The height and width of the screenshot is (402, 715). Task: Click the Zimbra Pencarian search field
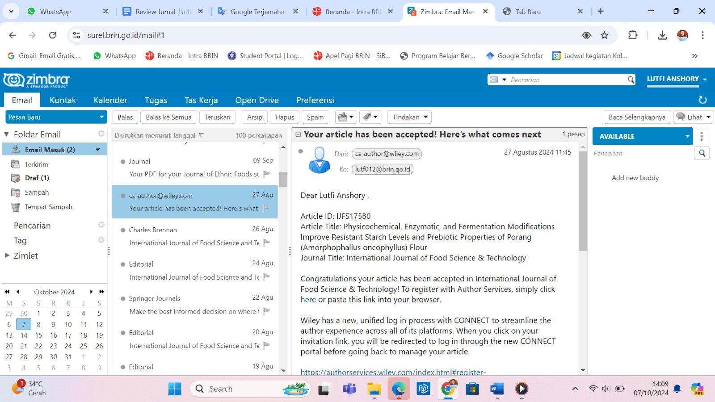click(x=568, y=80)
